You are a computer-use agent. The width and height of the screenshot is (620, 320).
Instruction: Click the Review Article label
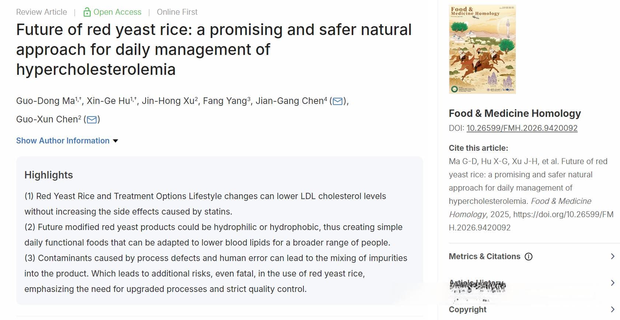[42, 12]
